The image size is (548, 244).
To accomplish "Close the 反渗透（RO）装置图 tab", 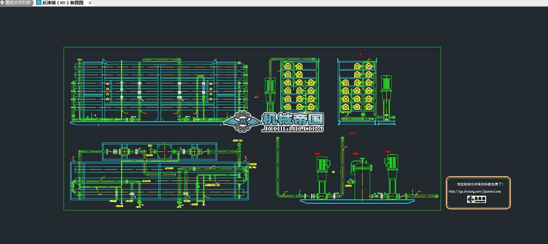I will click(90, 3).
